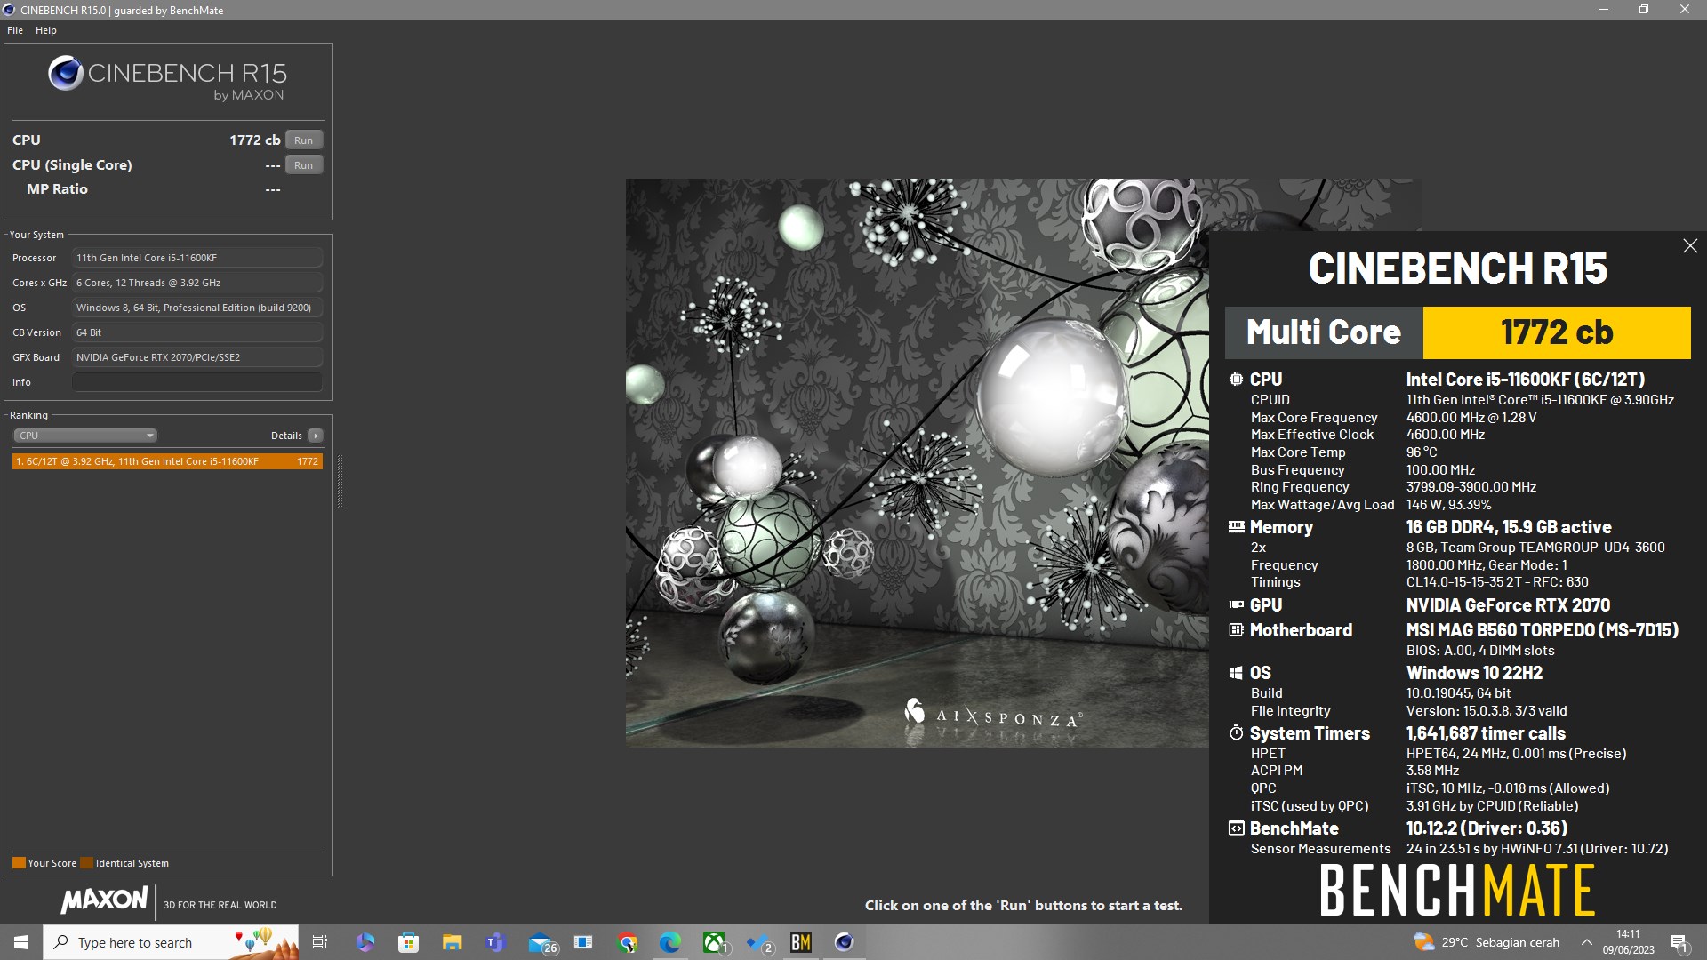Screen dimensions: 1707x960
Task: Click the Info input field
Action: pyautogui.click(x=197, y=382)
